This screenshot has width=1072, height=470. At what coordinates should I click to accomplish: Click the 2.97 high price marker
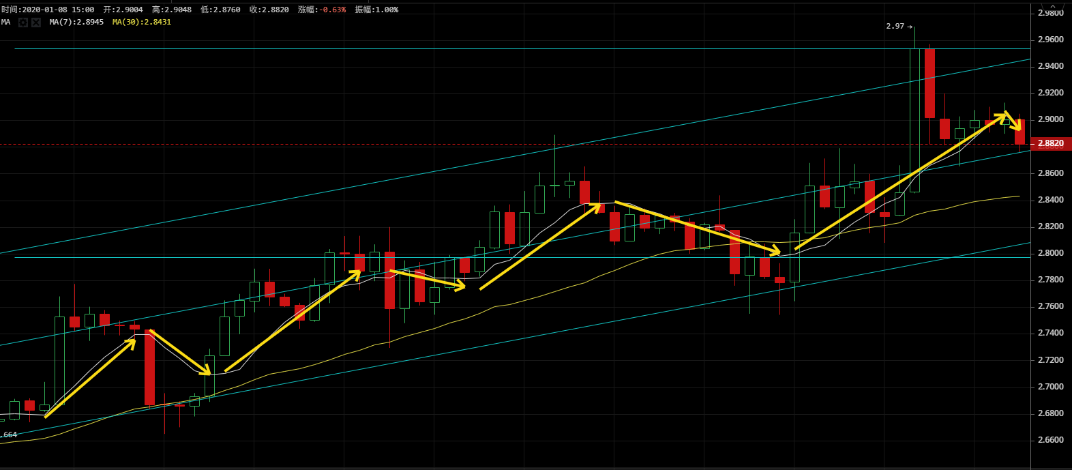[x=899, y=26]
